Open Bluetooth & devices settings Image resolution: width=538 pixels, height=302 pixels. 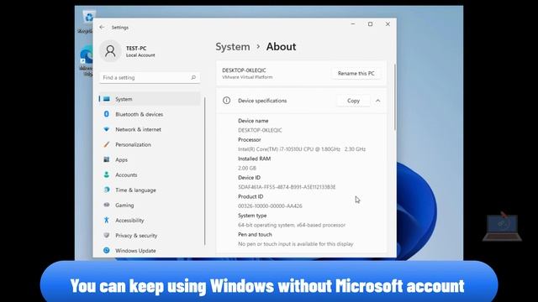tap(150, 114)
